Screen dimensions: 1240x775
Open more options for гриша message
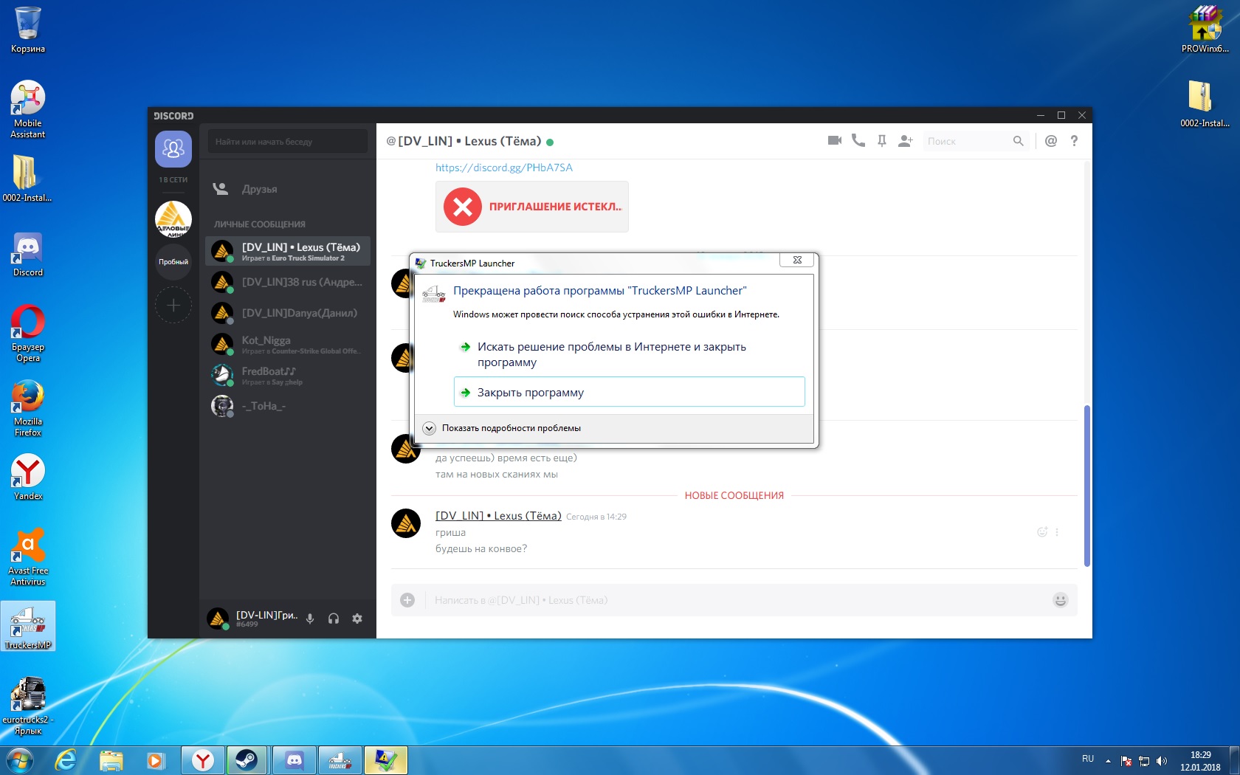(x=1057, y=531)
